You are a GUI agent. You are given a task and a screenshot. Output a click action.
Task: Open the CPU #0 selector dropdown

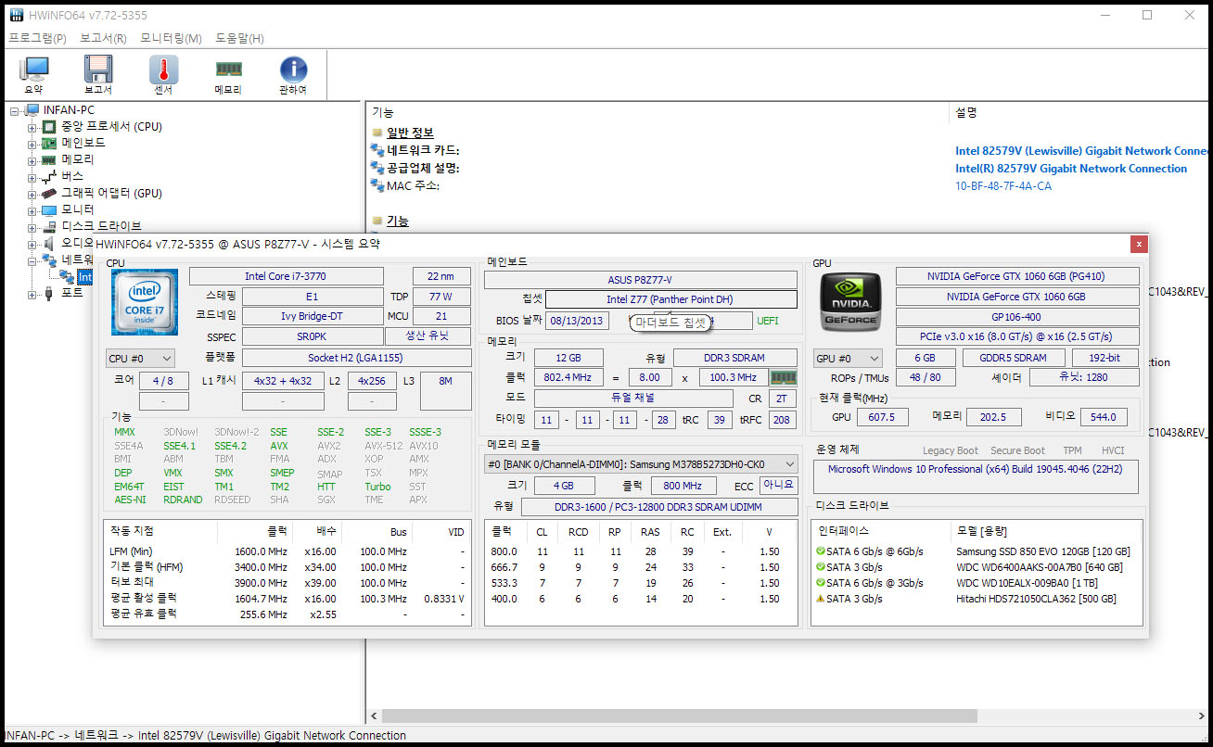tap(140, 358)
